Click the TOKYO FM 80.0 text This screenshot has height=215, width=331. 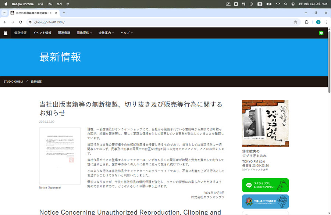[x=253, y=162]
